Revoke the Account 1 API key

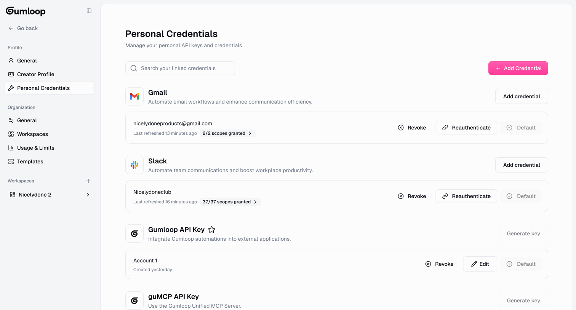click(x=439, y=264)
